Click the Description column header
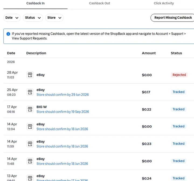 click(x=36, y=53)
